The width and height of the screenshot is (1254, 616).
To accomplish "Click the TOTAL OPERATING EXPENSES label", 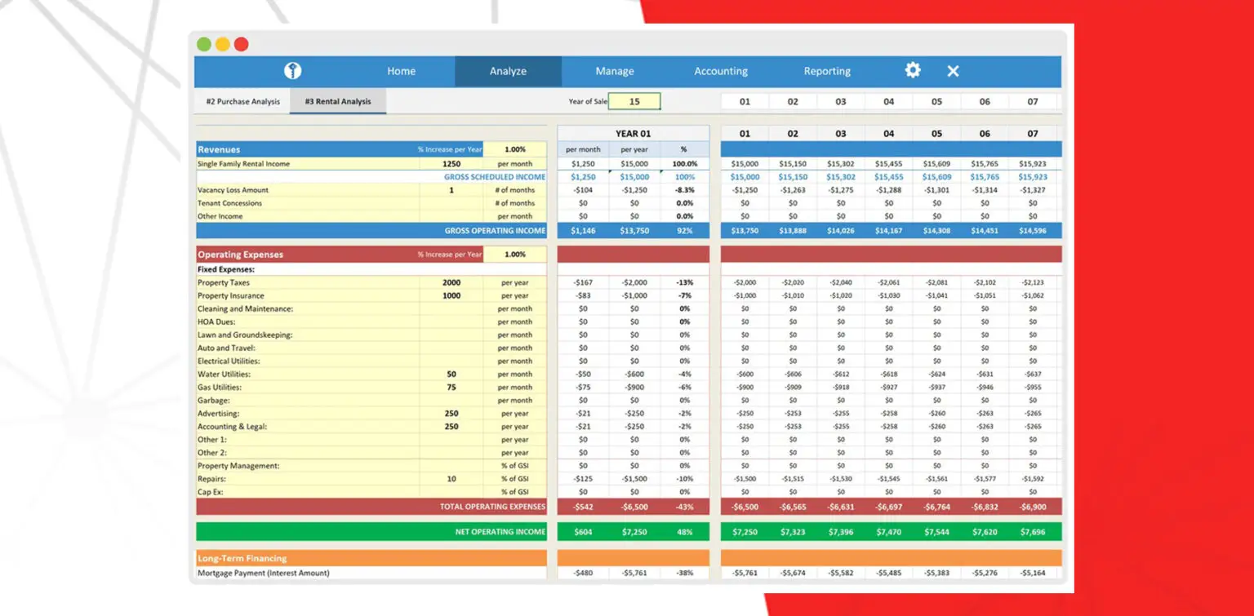I will point(492,507).
